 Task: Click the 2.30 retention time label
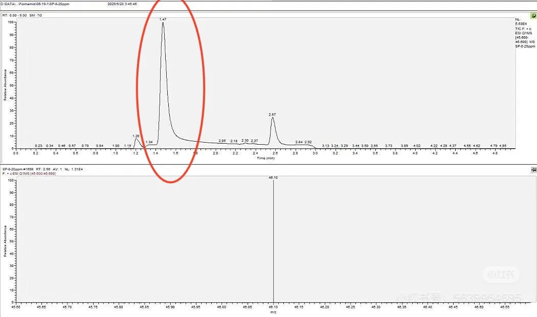point(245,141)
